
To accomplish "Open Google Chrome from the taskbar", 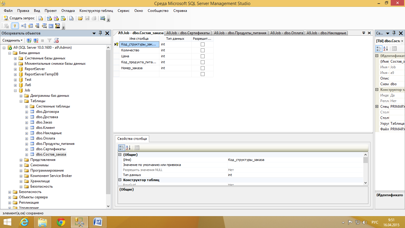I will coord(61,222).
